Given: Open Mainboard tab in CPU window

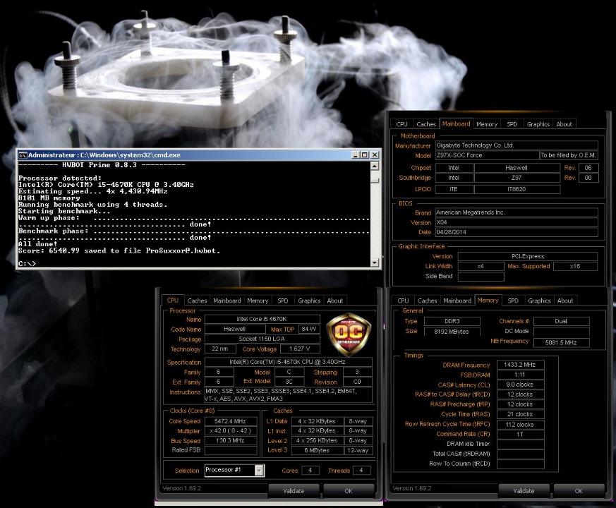Looking at the screenshot, I should tap(227, 301).
